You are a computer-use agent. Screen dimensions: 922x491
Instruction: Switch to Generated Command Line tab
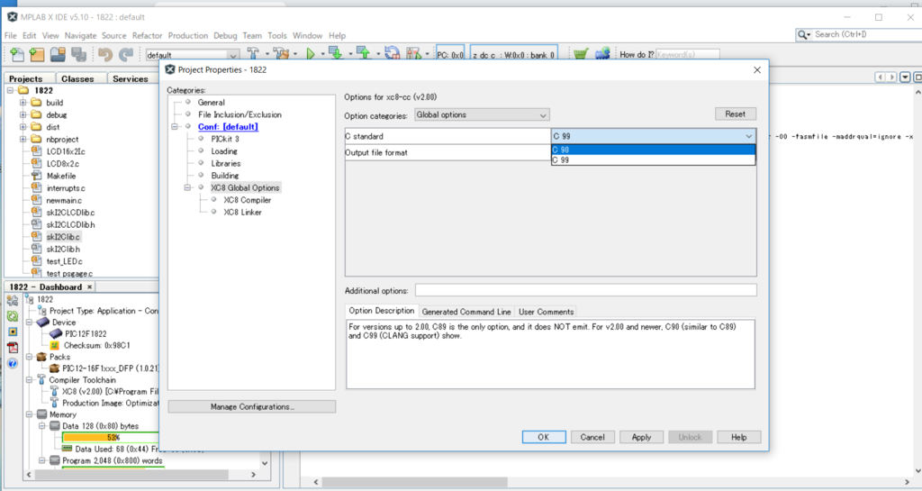coord(466,312)
